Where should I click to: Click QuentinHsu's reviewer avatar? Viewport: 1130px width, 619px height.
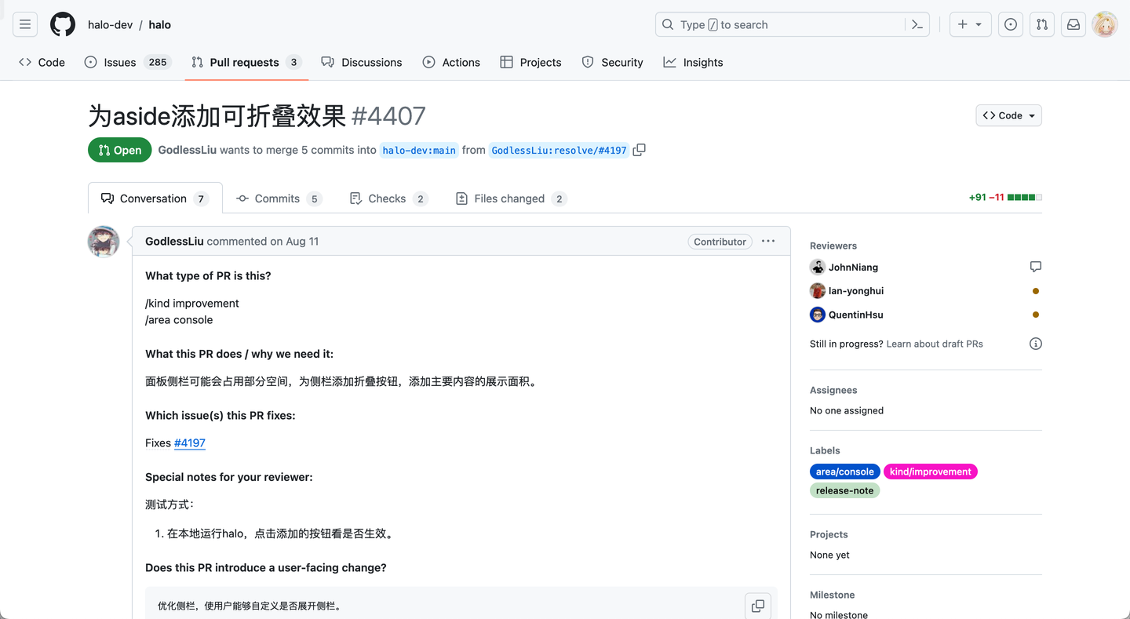[818, 315]
